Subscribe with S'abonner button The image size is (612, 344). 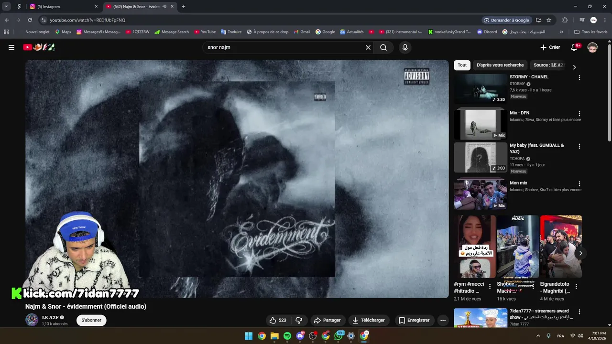pos(91,320)
